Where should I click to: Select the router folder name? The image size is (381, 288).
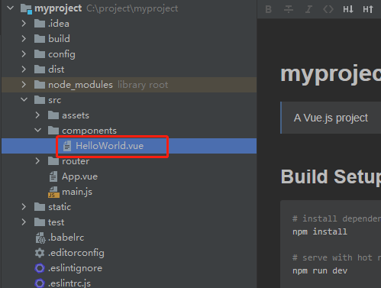(76, 161)
